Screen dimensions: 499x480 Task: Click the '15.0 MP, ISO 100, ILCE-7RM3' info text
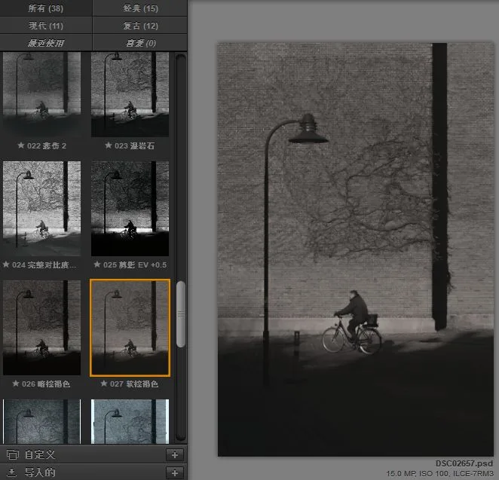[439, 474]
